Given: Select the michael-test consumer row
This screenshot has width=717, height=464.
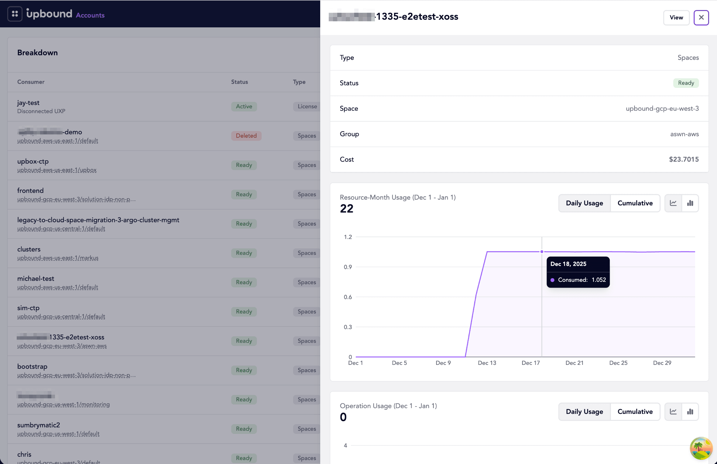Looking at the screenshot, I should (36, 279).
